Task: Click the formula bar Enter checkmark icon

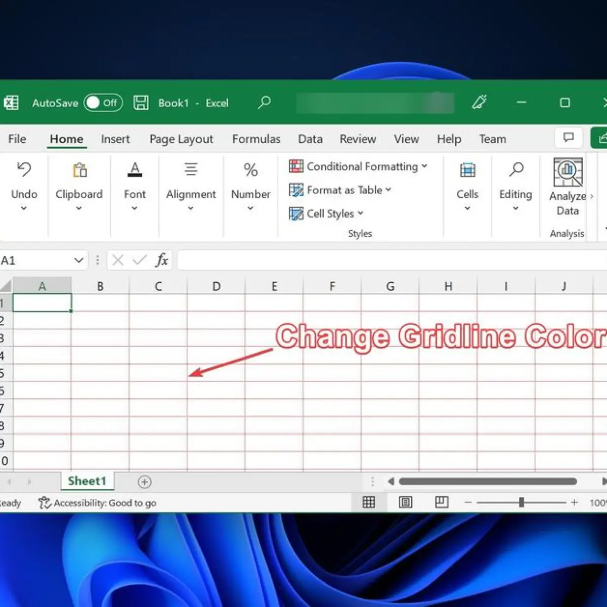Action: (x=139, y=261)
